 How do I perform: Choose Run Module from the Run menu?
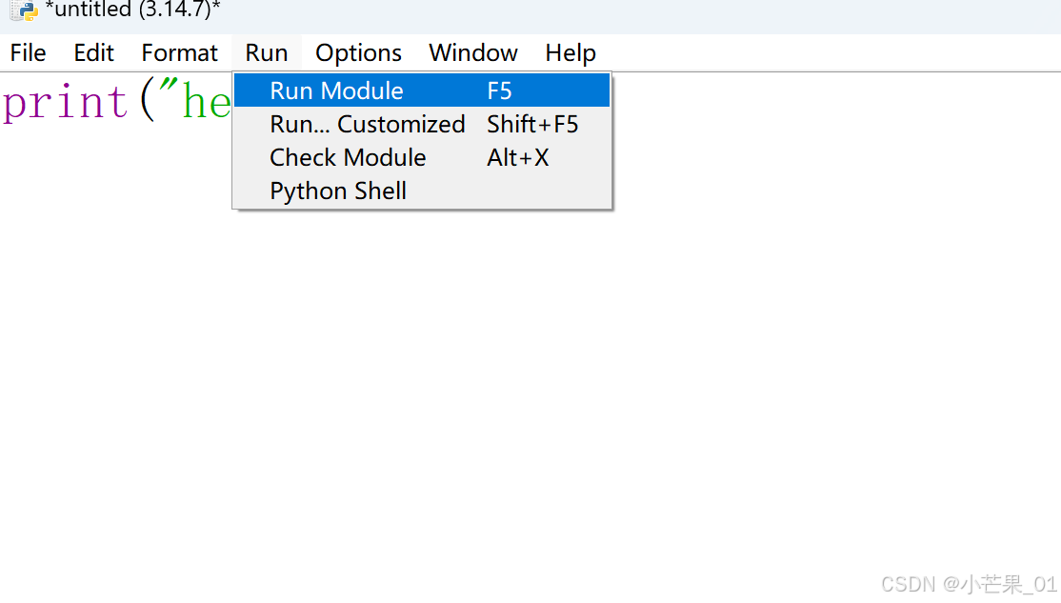(x=422, y=90)
